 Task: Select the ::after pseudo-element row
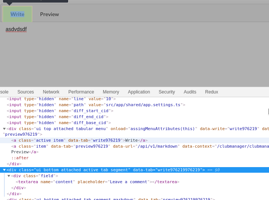point(20,158)
